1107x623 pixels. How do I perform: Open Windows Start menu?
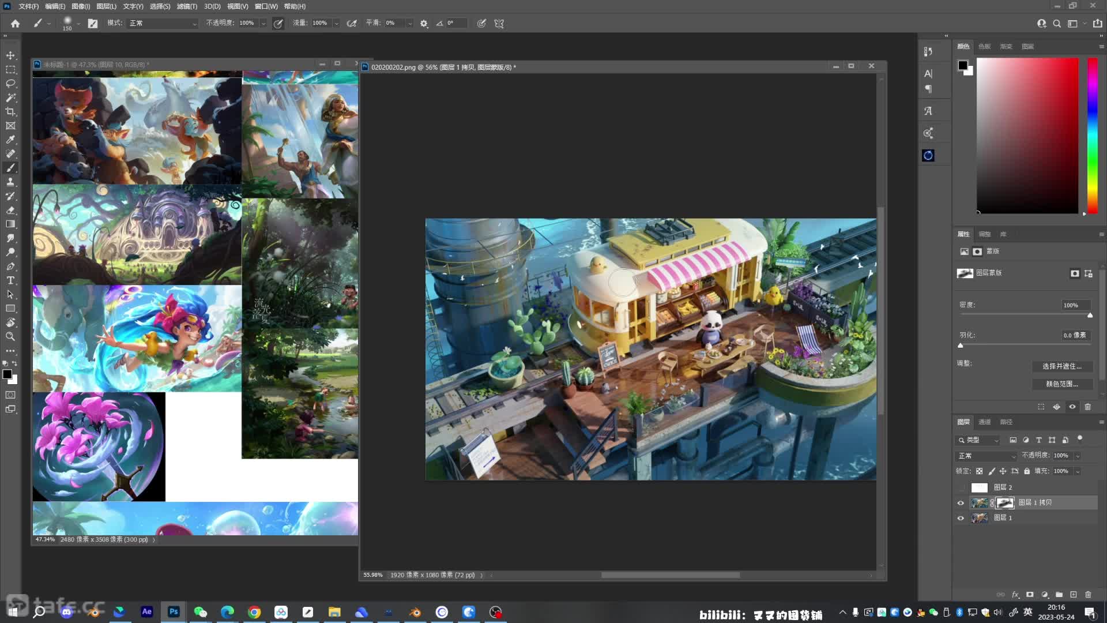point(13,611)
